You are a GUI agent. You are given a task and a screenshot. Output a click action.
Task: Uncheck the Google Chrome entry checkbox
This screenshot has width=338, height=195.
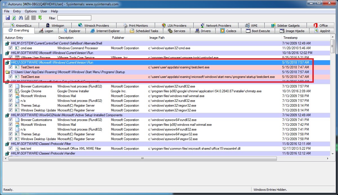pyautogui.click(x=11, y=91)
